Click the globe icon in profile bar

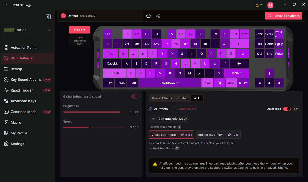point(148,16)
